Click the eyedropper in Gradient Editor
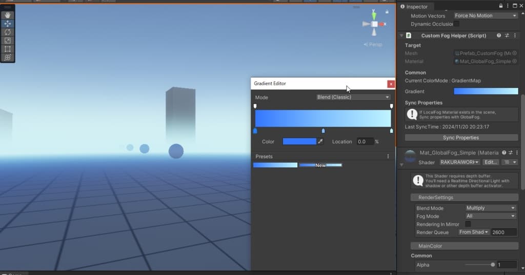The image size is (525, 275). 321,142
